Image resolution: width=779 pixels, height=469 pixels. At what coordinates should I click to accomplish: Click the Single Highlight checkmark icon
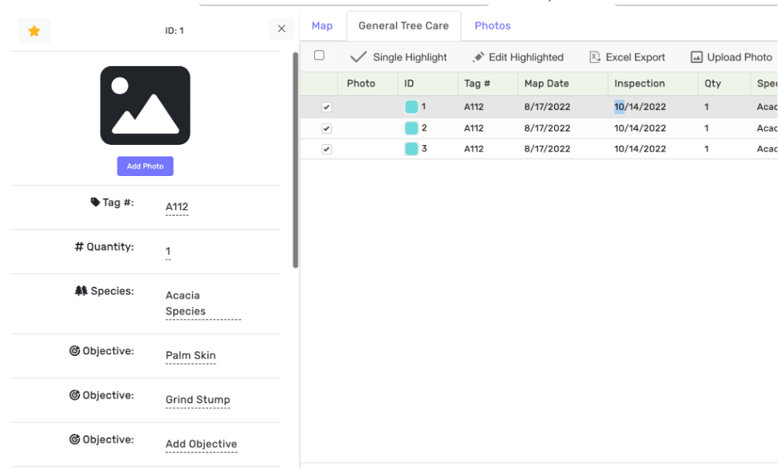click(358, 57)
